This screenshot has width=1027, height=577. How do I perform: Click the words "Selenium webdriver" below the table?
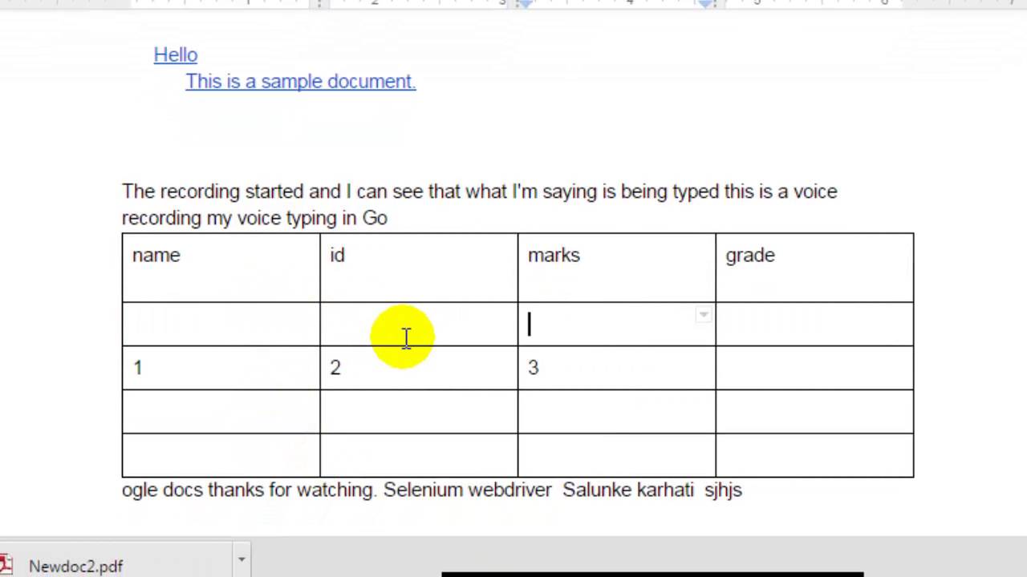coord(468,490)
